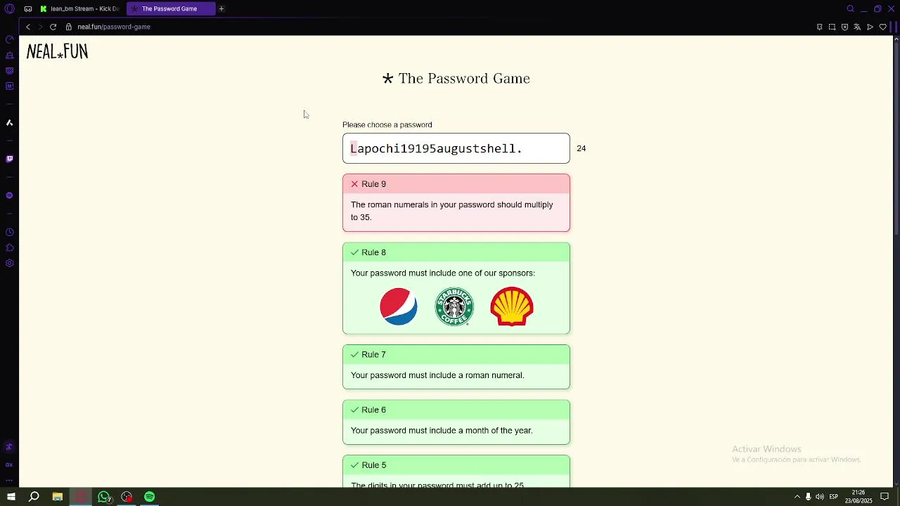This screenshot has width=900, height=506.
Task: Click the Shell sponsor logo
Action: (x=512, y=306)
